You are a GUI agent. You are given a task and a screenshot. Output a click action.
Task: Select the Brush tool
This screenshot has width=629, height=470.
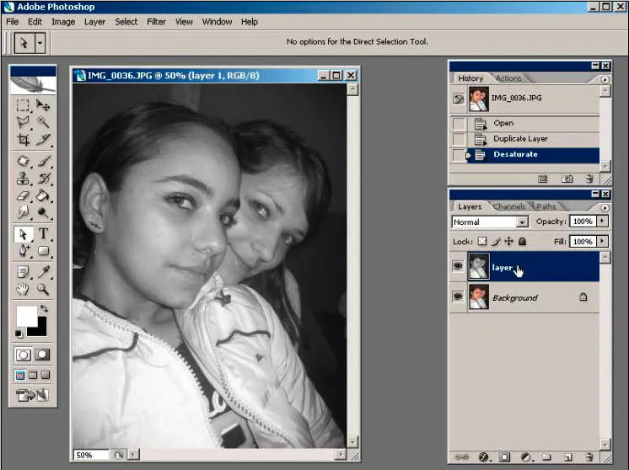43,161
